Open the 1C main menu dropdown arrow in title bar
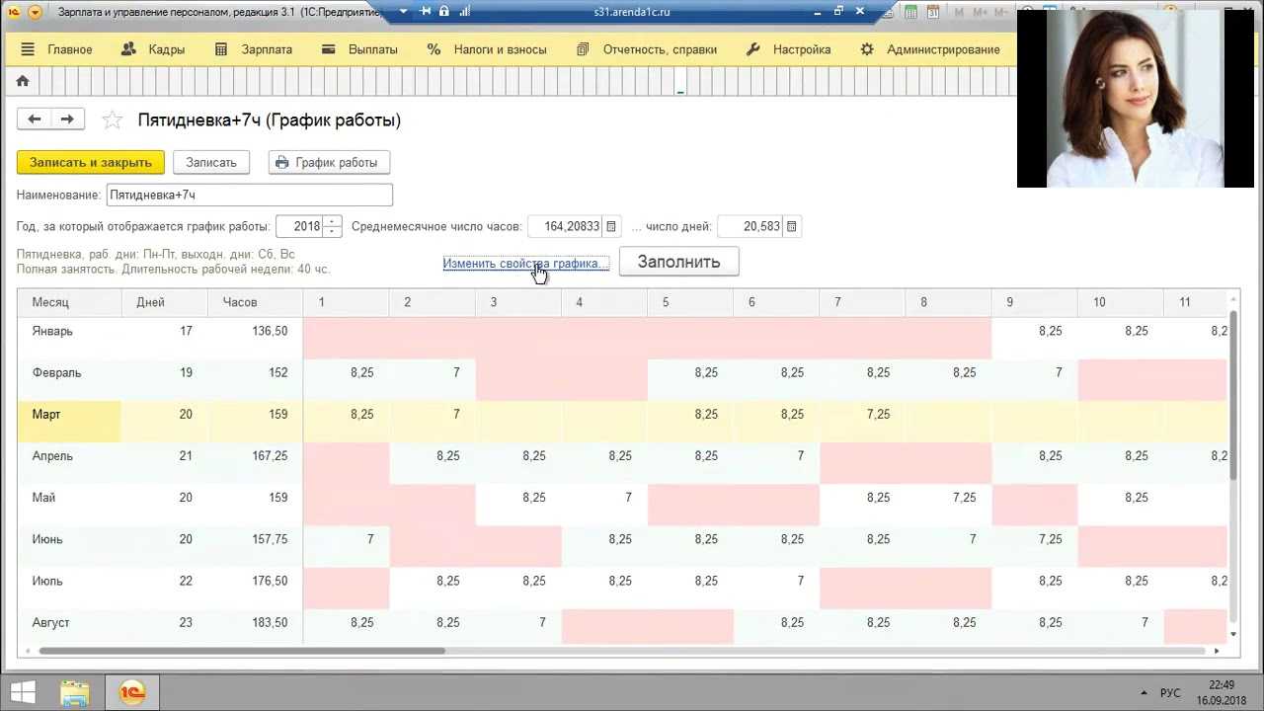1264x711 pixels. click(36, 13)
